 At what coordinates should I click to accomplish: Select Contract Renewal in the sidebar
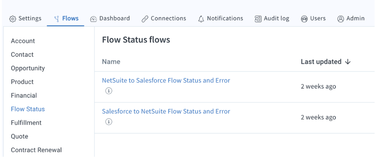[36, 150]
